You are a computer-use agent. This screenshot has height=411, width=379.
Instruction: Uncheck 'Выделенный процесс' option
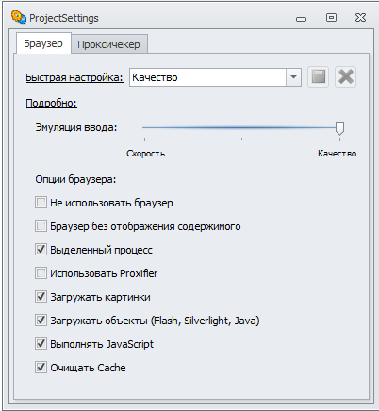(x=41, y=250)
